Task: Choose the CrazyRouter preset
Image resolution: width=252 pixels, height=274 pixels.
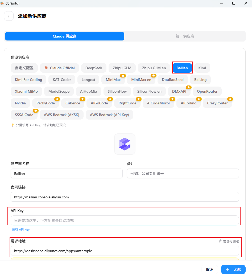Action: click(217, 103)
